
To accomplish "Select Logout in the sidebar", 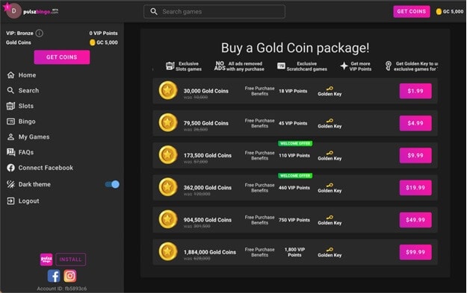I will [x=28, y=201].
